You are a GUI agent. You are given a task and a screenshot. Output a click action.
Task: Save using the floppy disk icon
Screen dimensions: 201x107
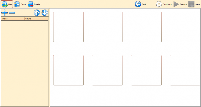click(x=191, y=4)
